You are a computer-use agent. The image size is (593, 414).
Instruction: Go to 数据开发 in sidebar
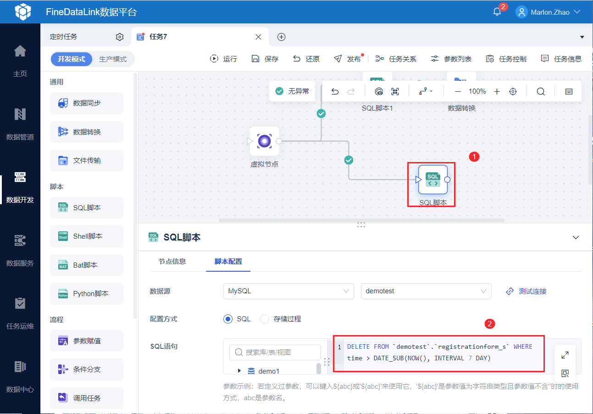point(20,187)
